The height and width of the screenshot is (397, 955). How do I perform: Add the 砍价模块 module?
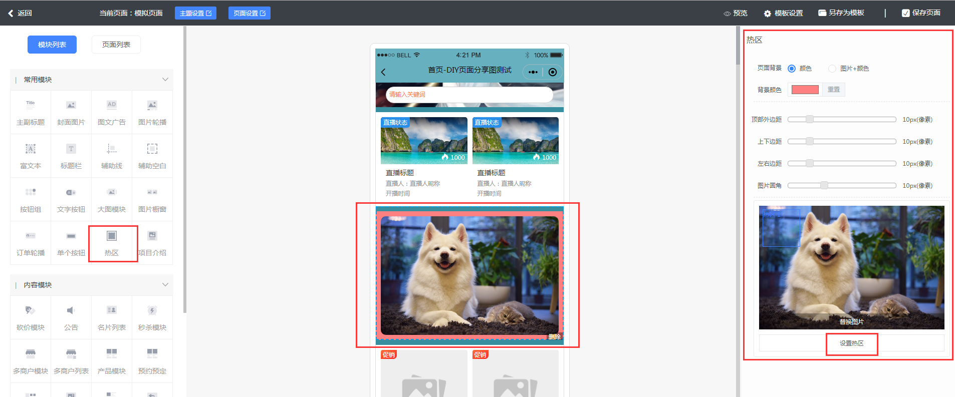[31, 317]
